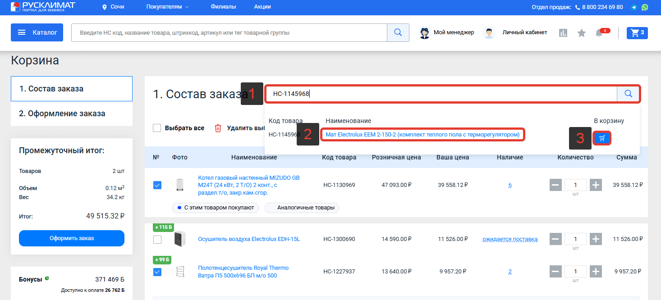Open the Акции page
This screenshot has height=300, width=661.
[x=262, y=7]
